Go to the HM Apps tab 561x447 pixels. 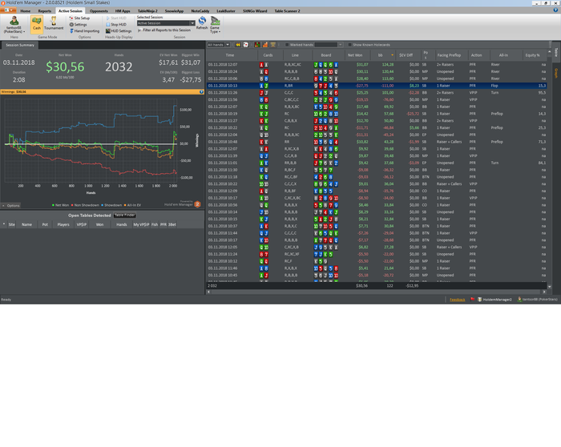pyautogui.click(x=123, y=11)
